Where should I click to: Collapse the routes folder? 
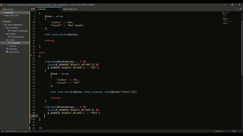5,40
